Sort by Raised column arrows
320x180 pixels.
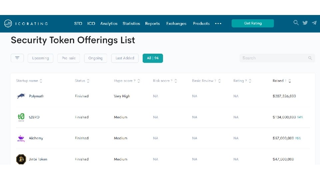coord(290,81)
